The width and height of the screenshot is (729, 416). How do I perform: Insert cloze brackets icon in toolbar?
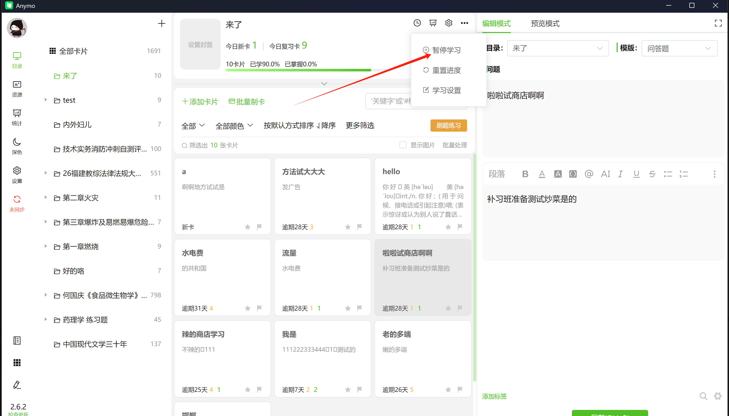[x=573, y=174]
